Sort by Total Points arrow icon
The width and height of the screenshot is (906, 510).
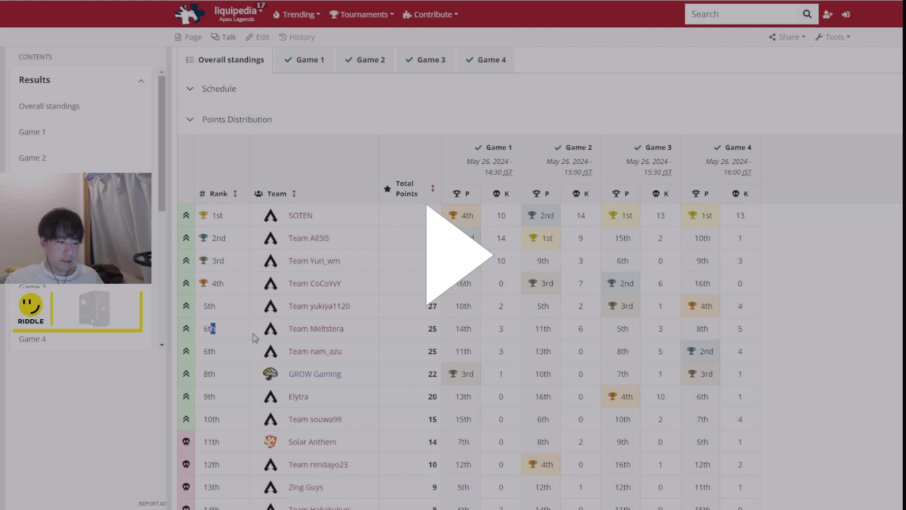point(432,188)
